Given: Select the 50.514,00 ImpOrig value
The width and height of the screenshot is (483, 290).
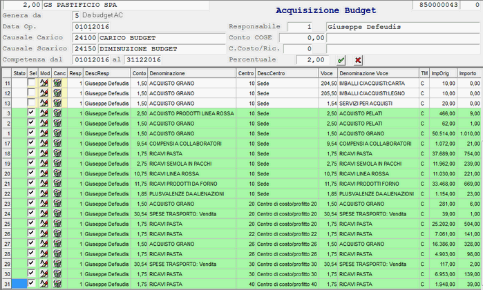Looking at the screenshot, I should click(443, 133).
